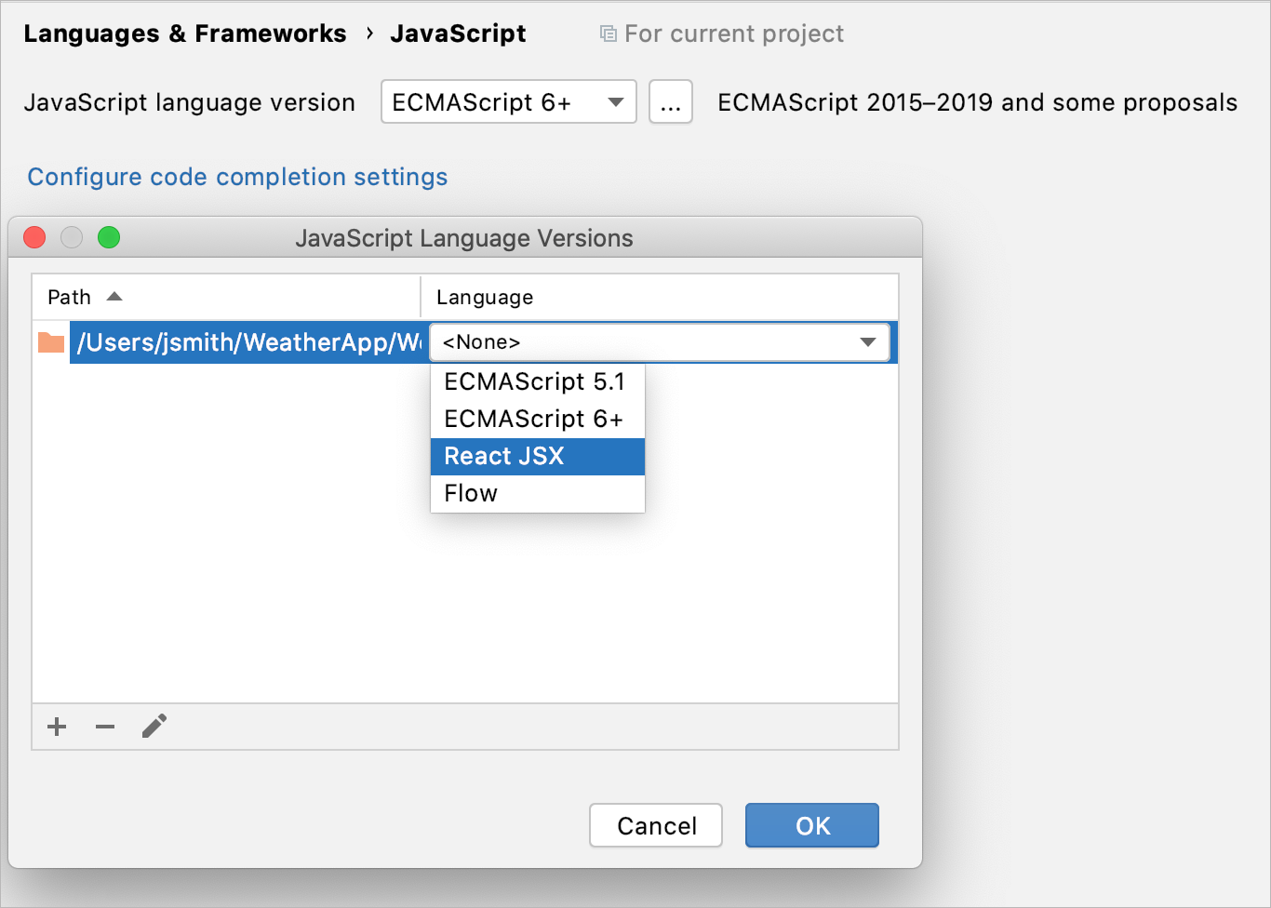The image size is (1271, 908).
Task: Click the For current project icon
Action: point(609,34)
